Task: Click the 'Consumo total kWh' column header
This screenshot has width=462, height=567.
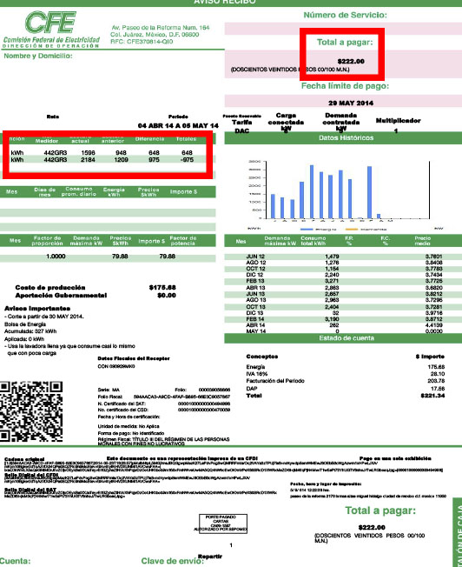Action: (x=313, y=241)
